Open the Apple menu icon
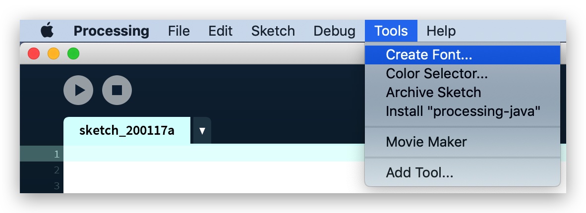 pyautogui.click(x=47, y=30)
